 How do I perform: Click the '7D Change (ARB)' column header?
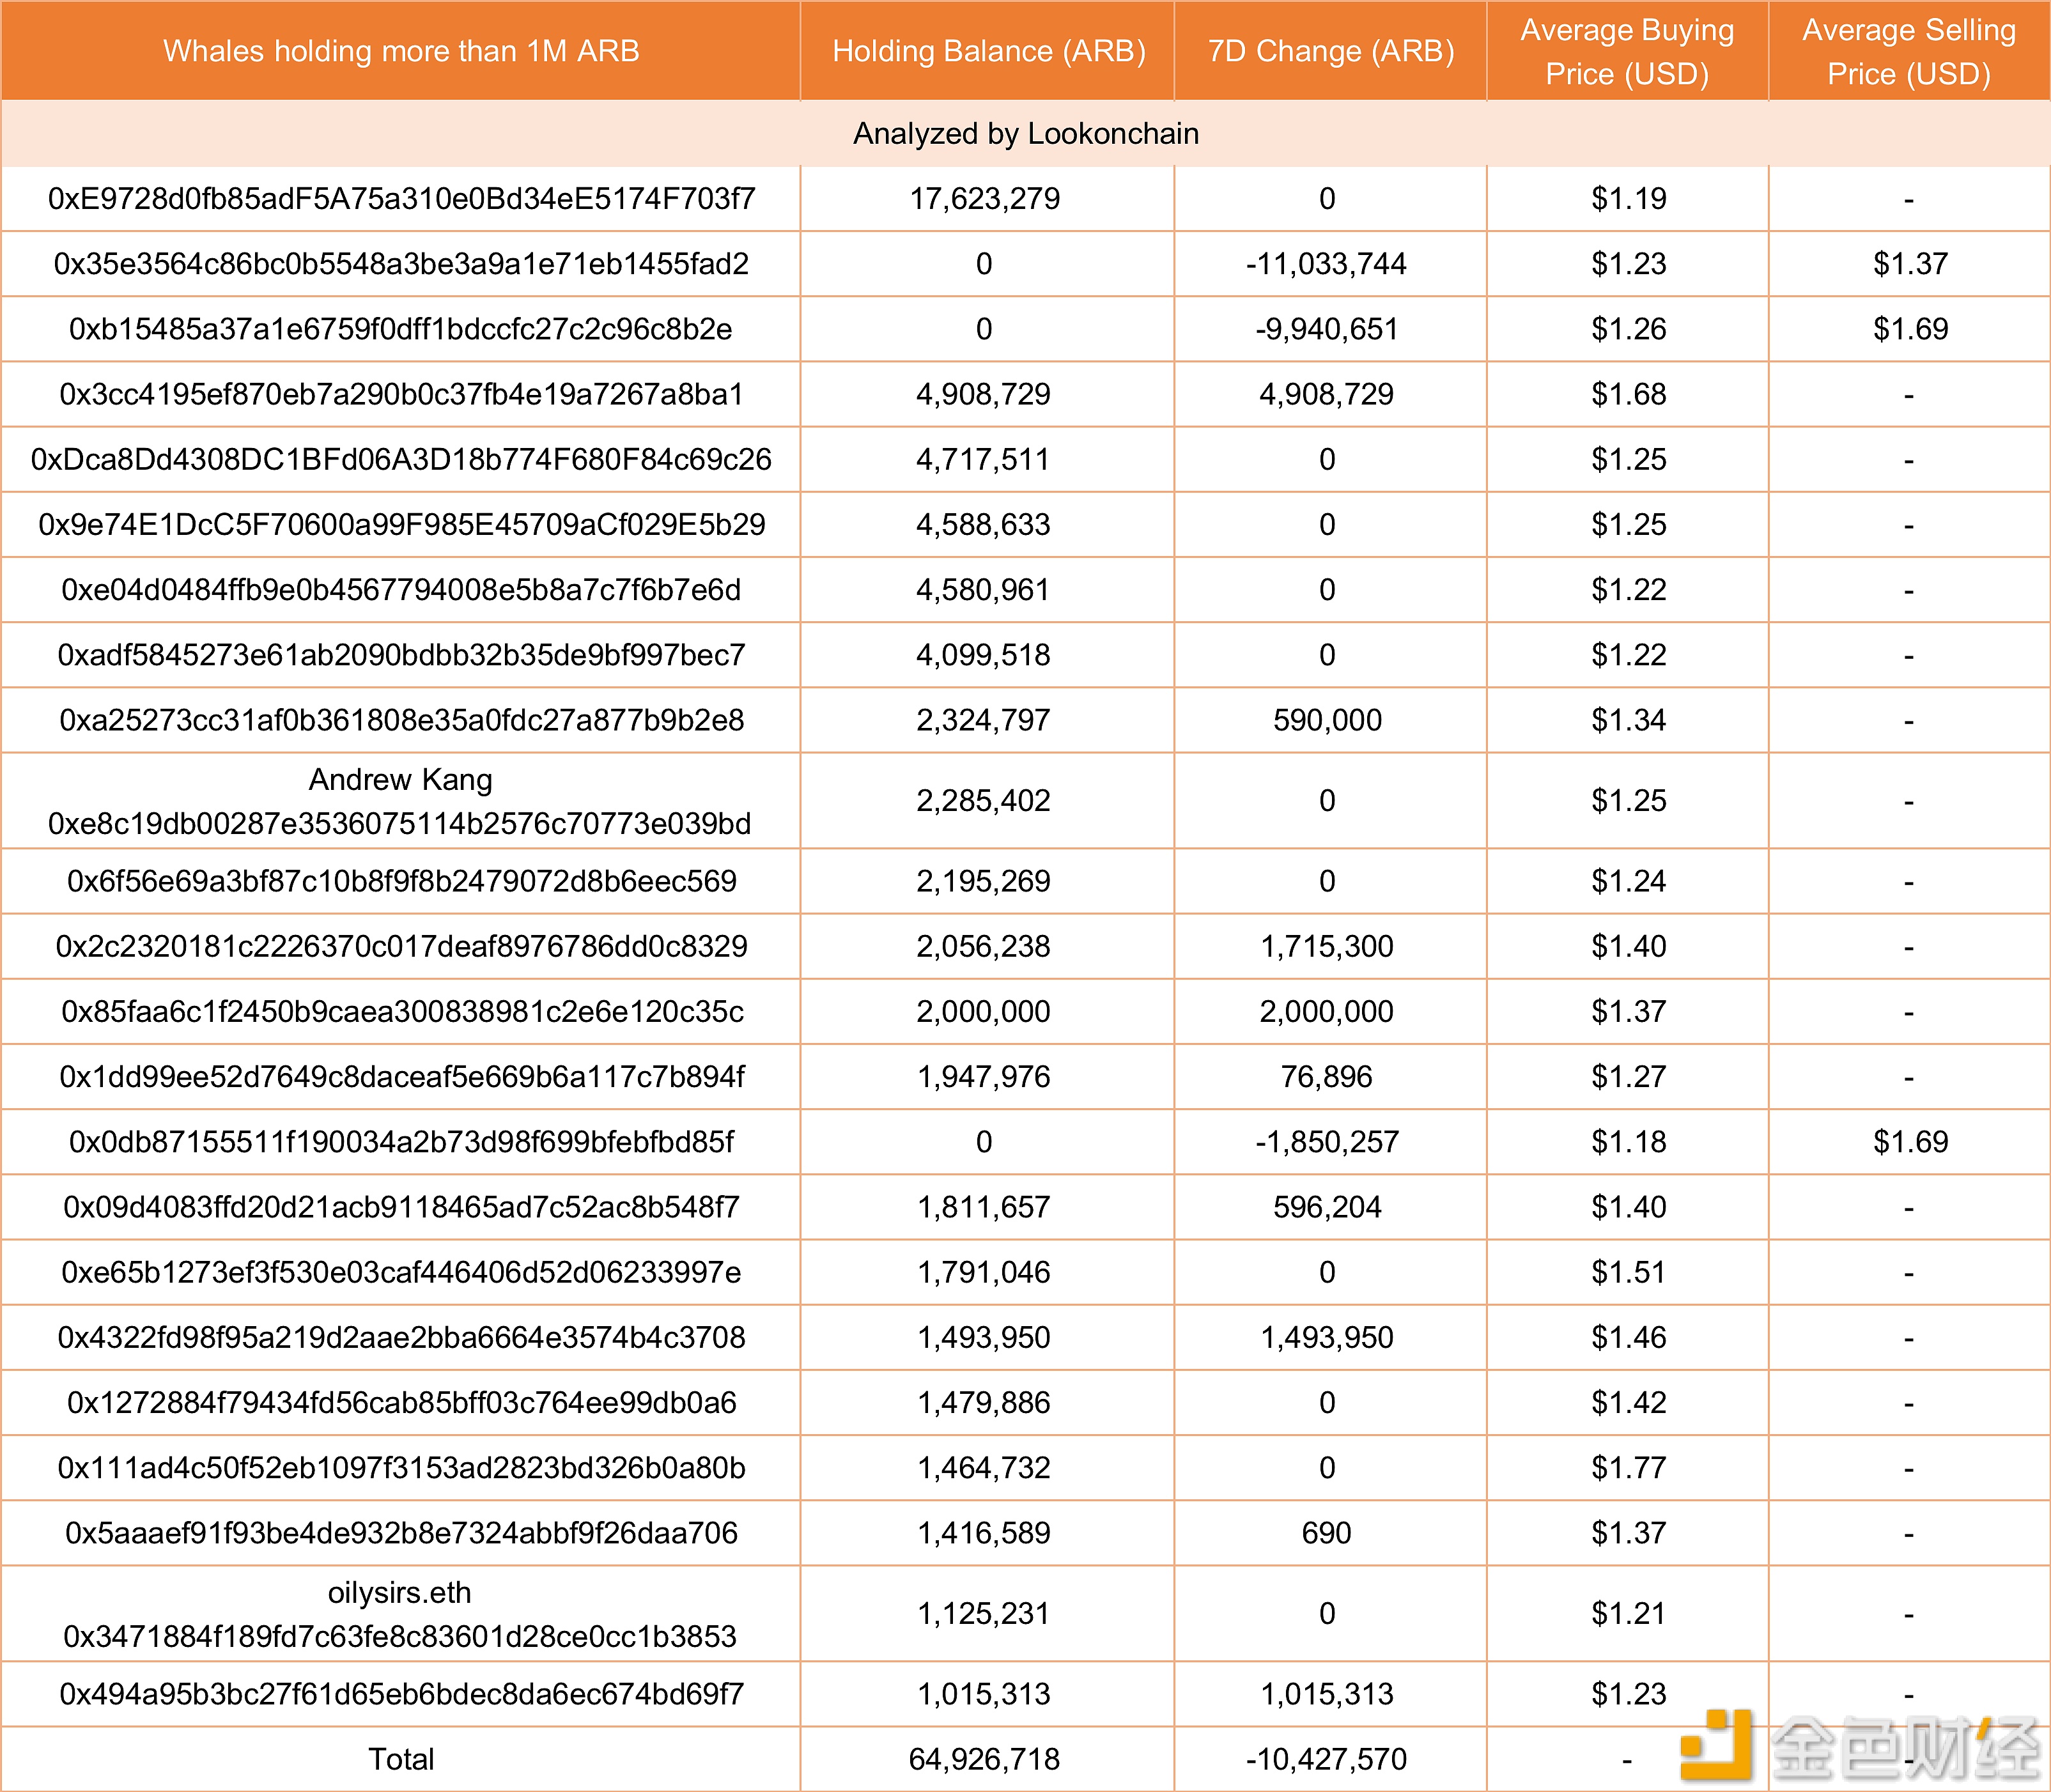[1330, 51]
